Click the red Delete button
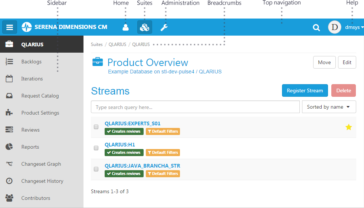The width and height of the screenshot is (364, 208). pos(344,90)
